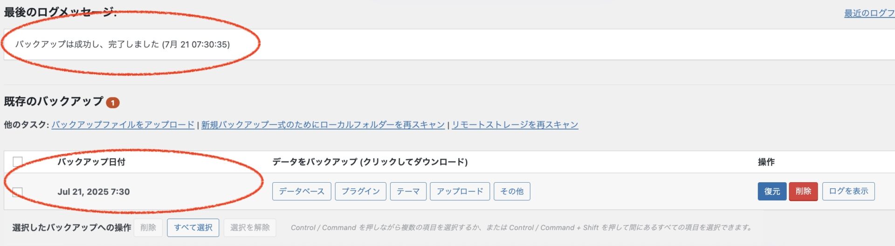
Task: Download the アップロード backup file
Action: [x=460, y=191]
